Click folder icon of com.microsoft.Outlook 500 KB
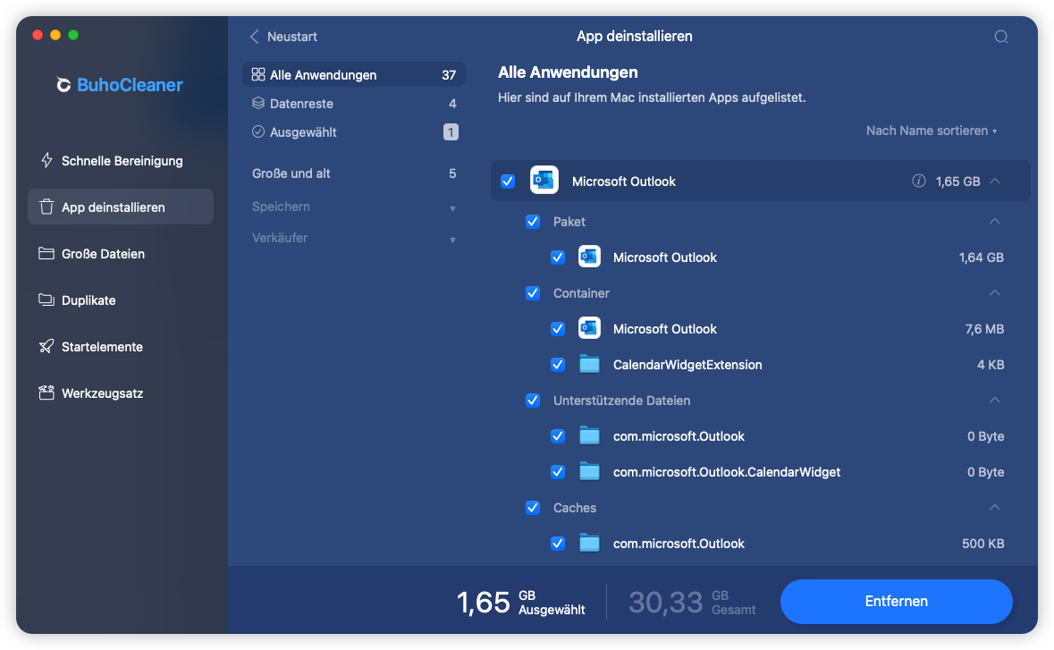The width and height of the screenshot is (1054, 650). 589,543
